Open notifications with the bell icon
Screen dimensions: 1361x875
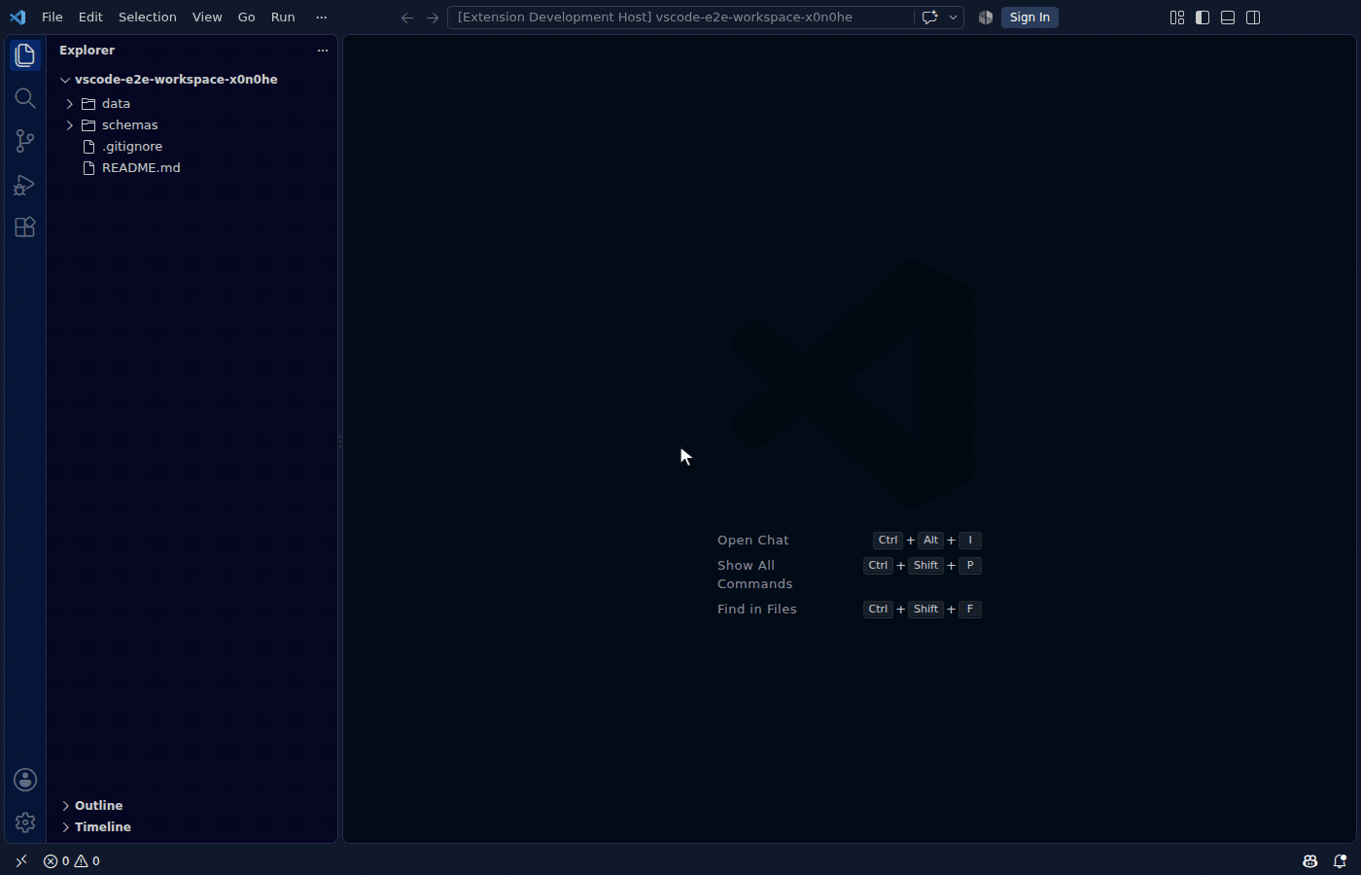point(1340,860)
